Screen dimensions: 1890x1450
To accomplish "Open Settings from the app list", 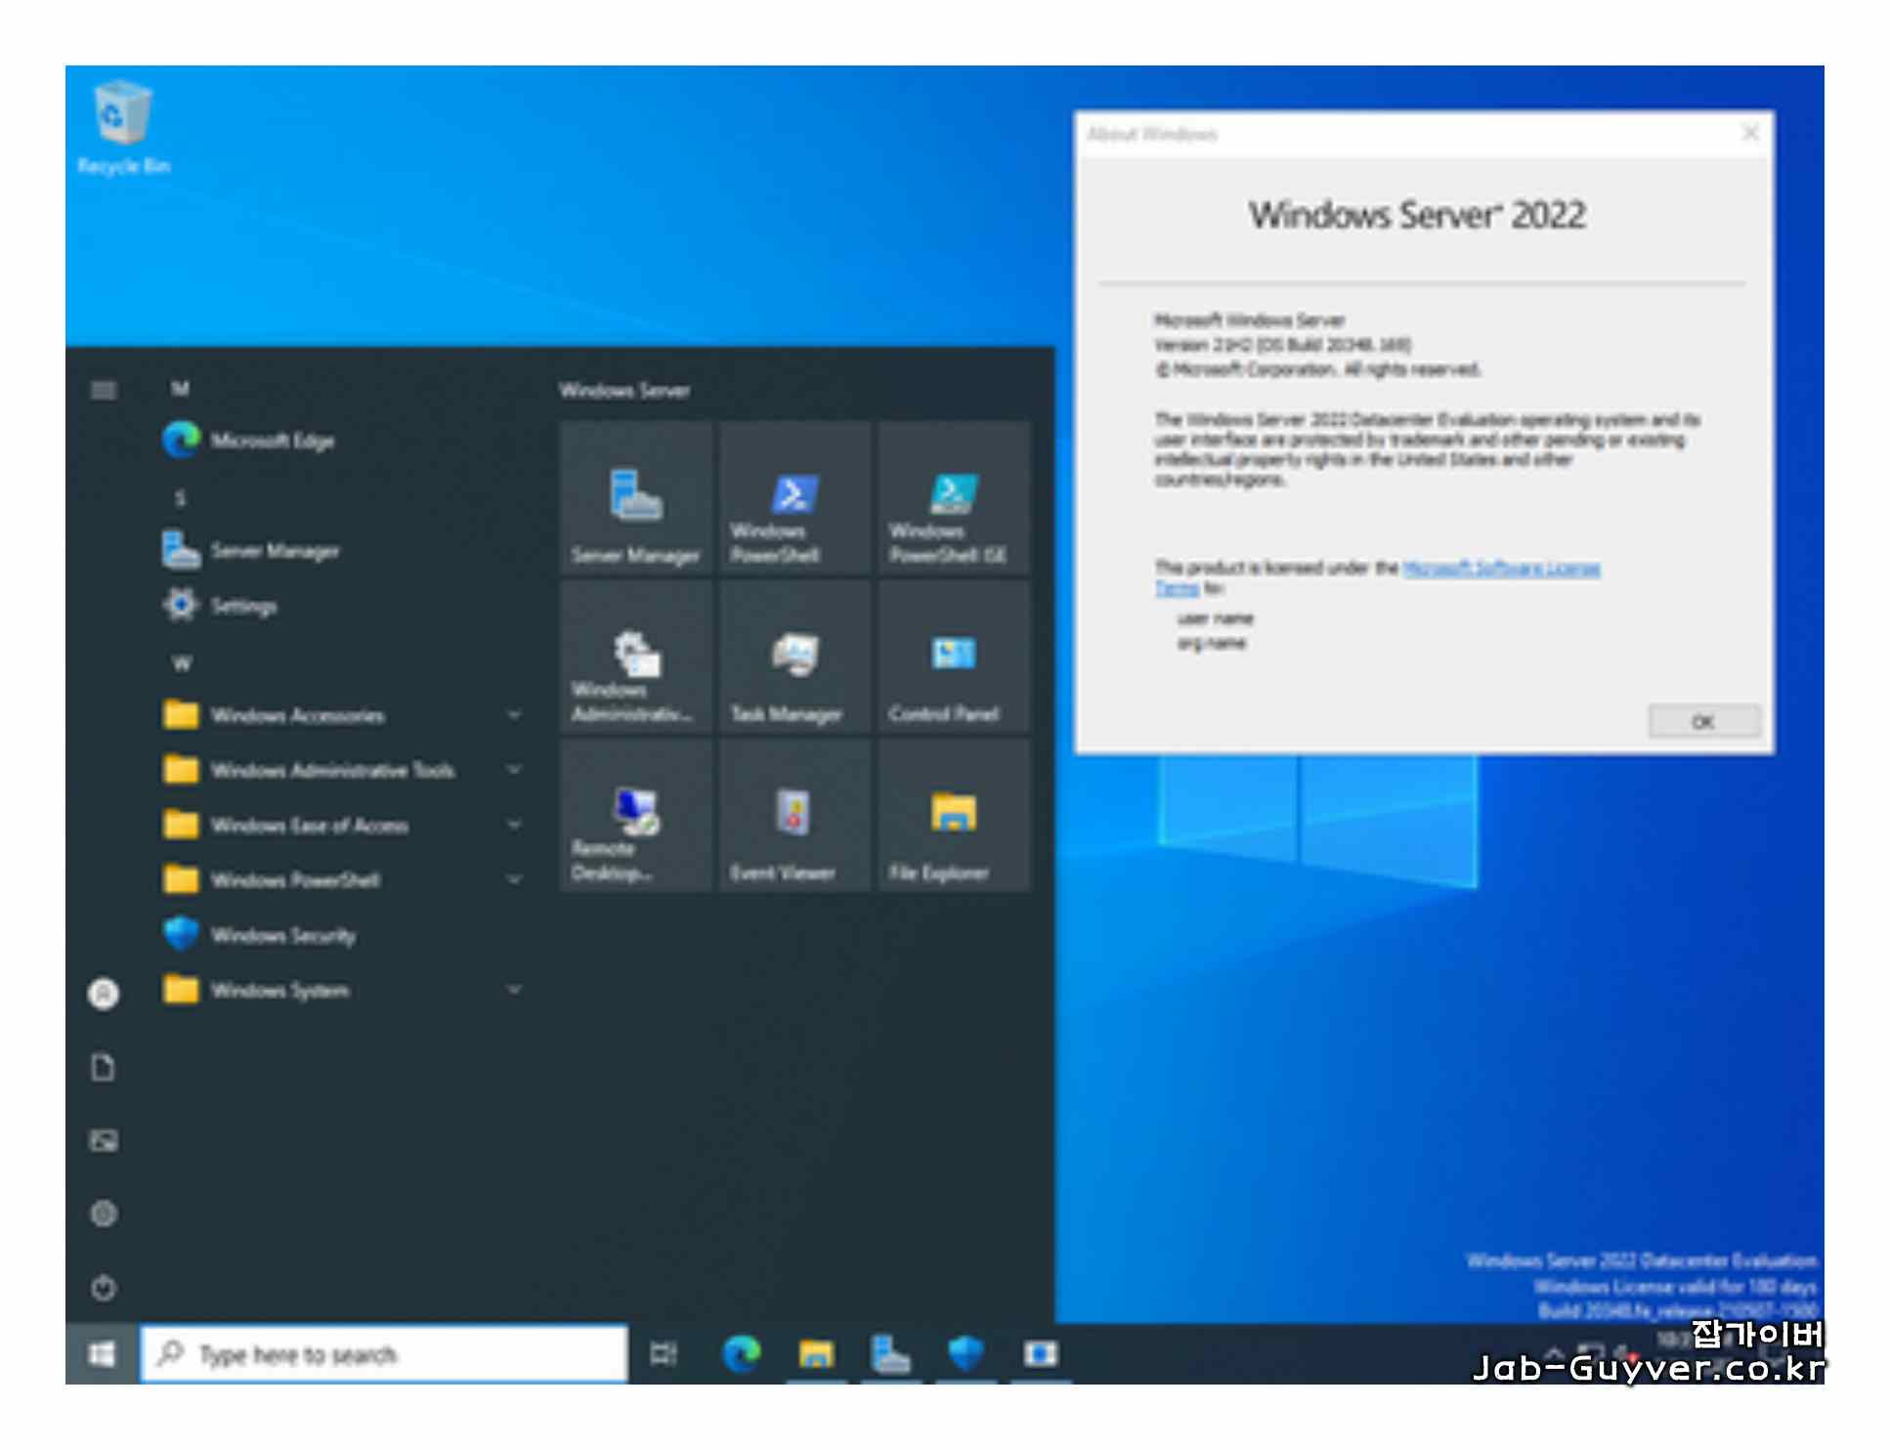I will pos(244,606).
